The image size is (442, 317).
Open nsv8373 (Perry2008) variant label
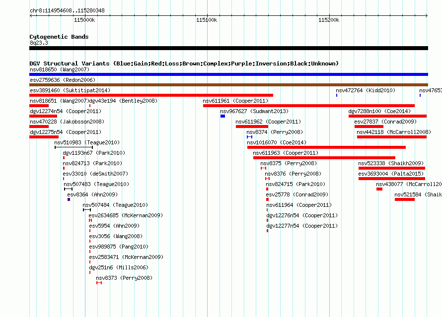(x=124, y=278)
